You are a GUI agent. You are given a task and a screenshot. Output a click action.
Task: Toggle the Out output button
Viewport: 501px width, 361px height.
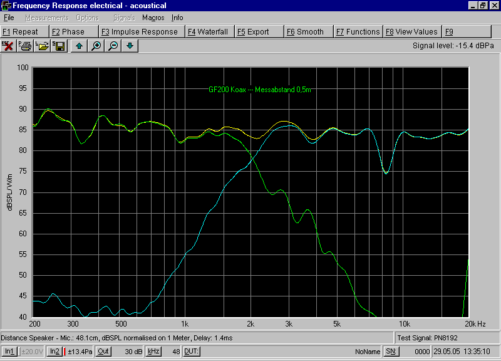coord(103,352)
